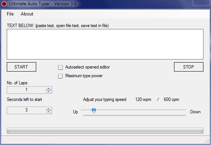The image size is (211, 145).
Task: Increase Seconds left to start up arrow
Action: pyautogui.click(x=49, y=109)
